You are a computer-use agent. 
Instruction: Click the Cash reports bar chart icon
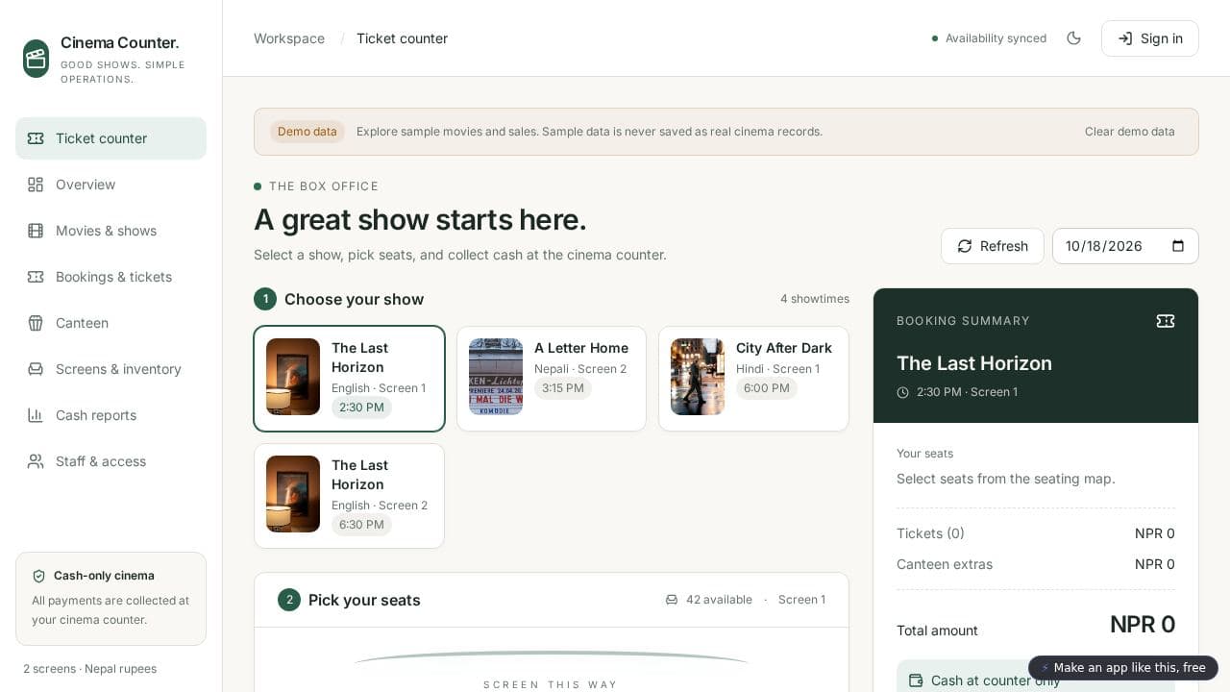[x=36, y=415]
